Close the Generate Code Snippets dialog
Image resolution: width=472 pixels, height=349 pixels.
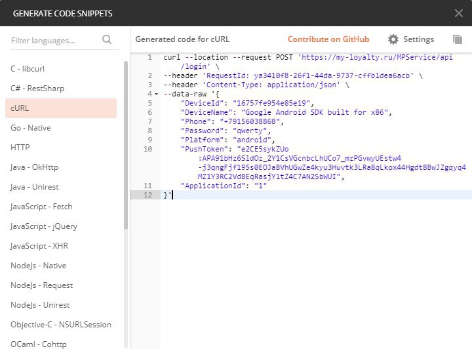tap(459, 13)
